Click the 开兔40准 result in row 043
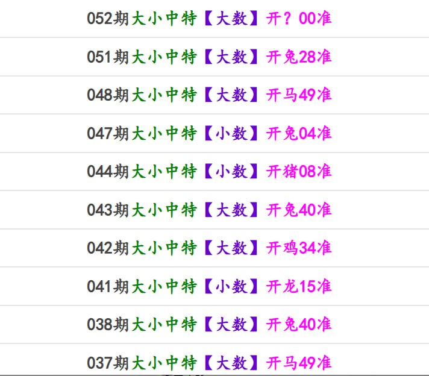Image resolution: width=429 pixels, height=376 pixels. point(299,210)
